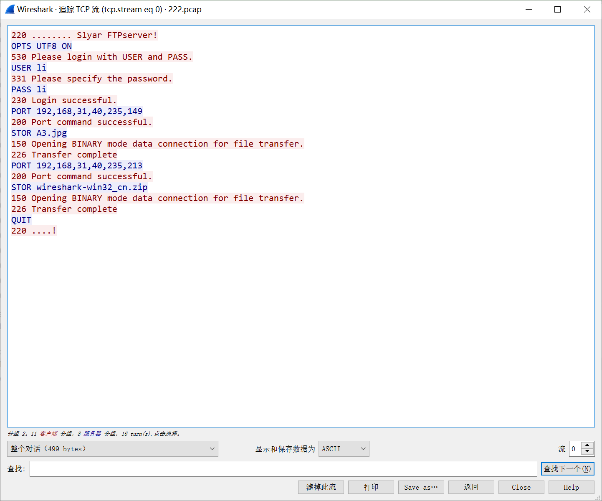Click the '230 Login successful.' response
This screenshot has height=501, width=602.
point(64,100)
